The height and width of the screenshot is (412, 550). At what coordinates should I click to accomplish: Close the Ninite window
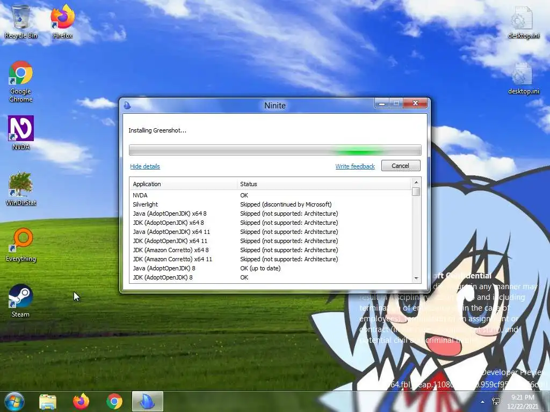[415, 104]
